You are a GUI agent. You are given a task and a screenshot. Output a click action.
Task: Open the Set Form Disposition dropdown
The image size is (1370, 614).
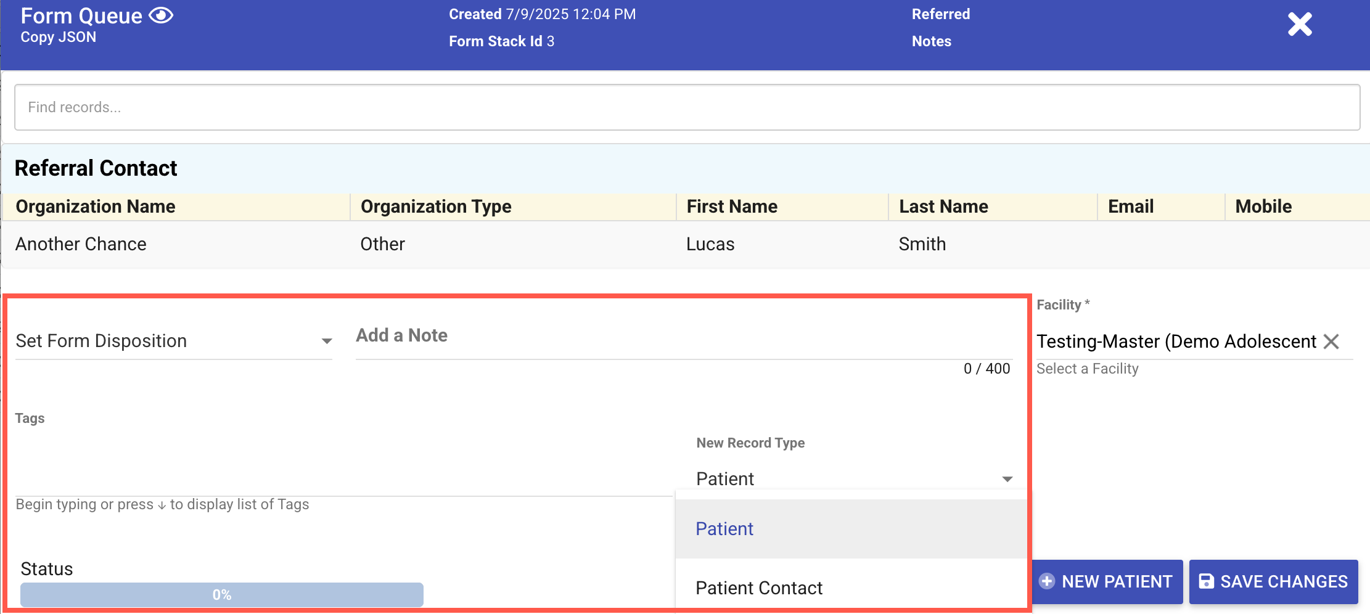(x=173, y=341)
